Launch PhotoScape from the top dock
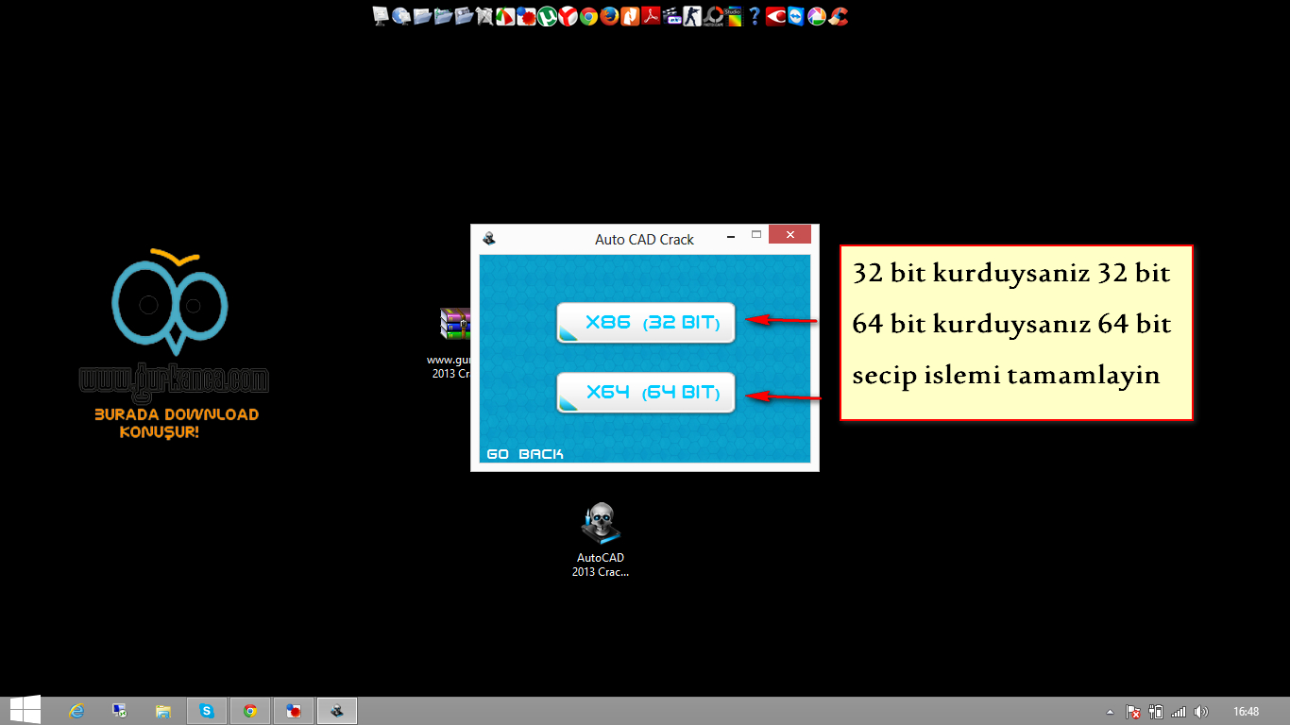This screenshot has width=1290, height=725. tap(713, 16)
